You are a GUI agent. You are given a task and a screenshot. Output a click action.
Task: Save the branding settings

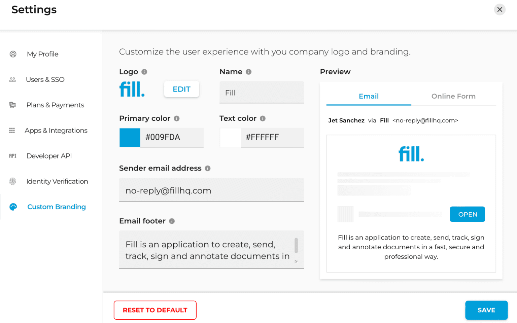pyautogui.click(x=486, y=310)
